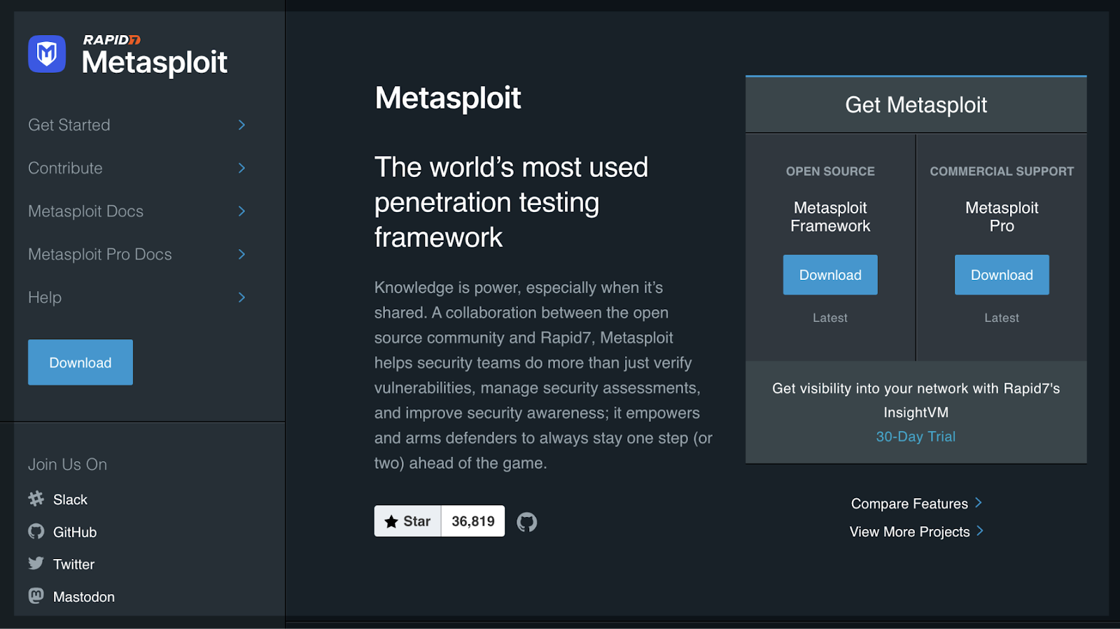The width and height of the screenshot is (1120, 629).
Task: Click the Metasploit shield logo icon
Action: click(x=47, y=54)
